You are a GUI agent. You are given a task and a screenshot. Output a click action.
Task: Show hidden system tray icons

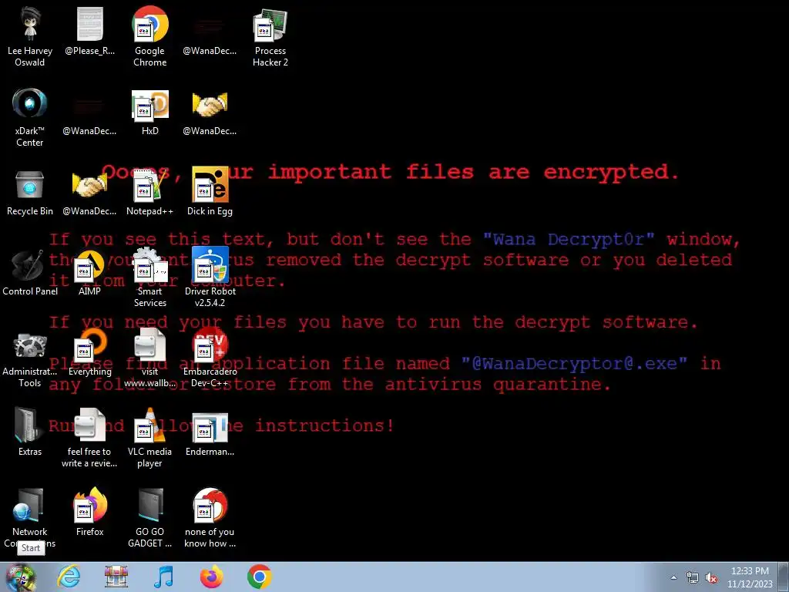click(673, 577)
